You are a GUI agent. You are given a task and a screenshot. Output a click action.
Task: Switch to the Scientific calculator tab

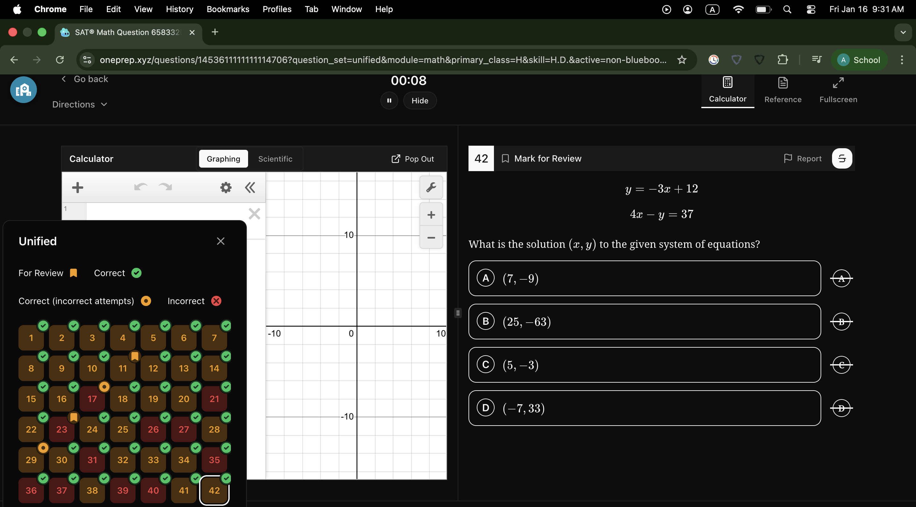pyautogui.click(x=275, y=159)
